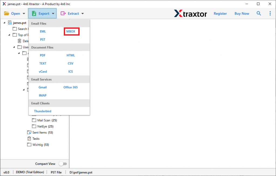This screenshot has width=276, height=176.
Task: Export to IMAP server
Action: pyautogui.click(x=43, y=95)
